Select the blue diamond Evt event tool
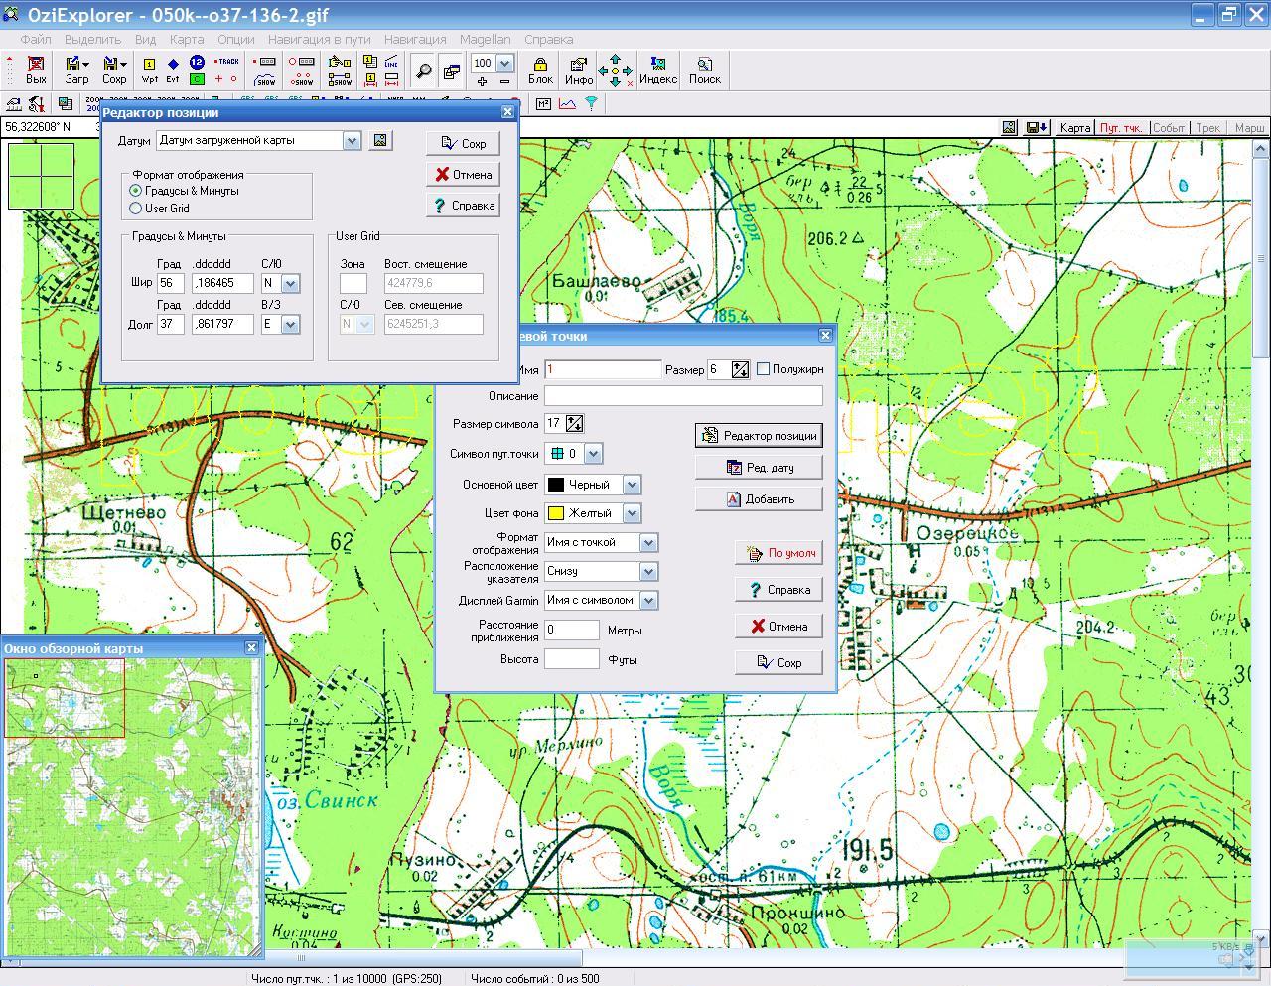 173,70
